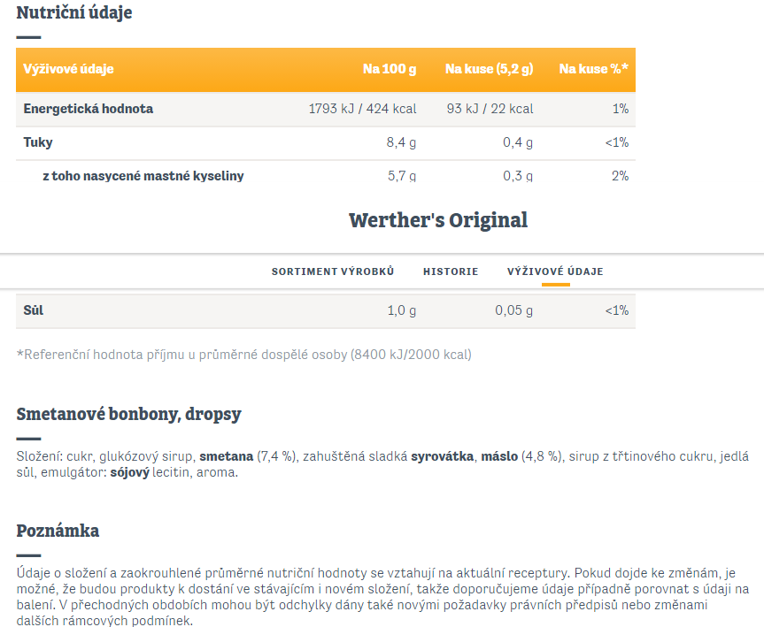Select the Tuky row label

[38, 142]
